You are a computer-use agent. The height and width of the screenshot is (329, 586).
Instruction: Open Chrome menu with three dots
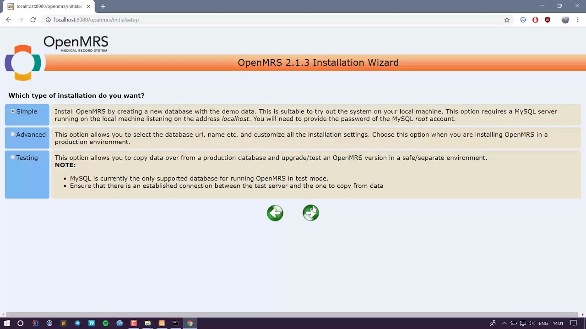pos(578,20)
